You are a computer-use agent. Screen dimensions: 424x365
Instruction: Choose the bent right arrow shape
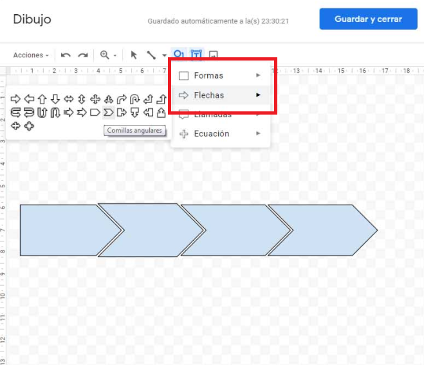122,99
